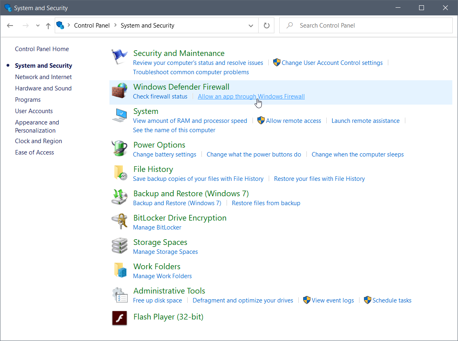Select Network and Internet in the sidebar
Viewport: 458px width, 341px height.
click(43, 77)
